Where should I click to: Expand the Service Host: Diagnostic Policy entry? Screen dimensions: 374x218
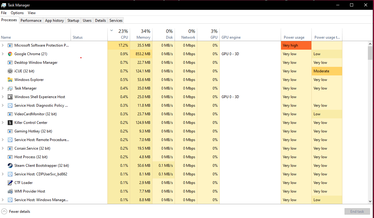click(2, 105)
